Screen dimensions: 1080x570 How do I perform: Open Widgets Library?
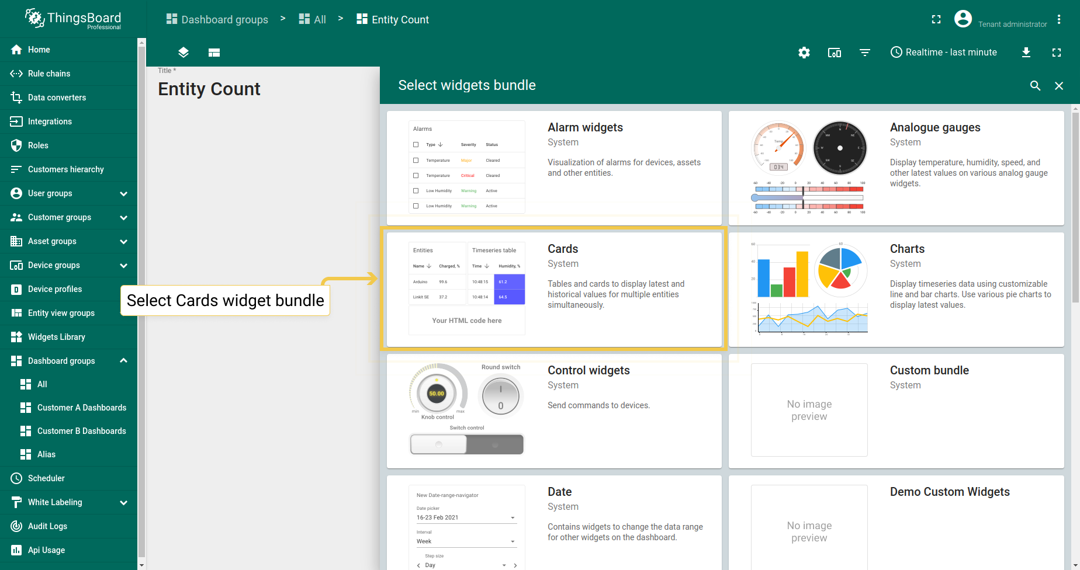coord(68,337)
